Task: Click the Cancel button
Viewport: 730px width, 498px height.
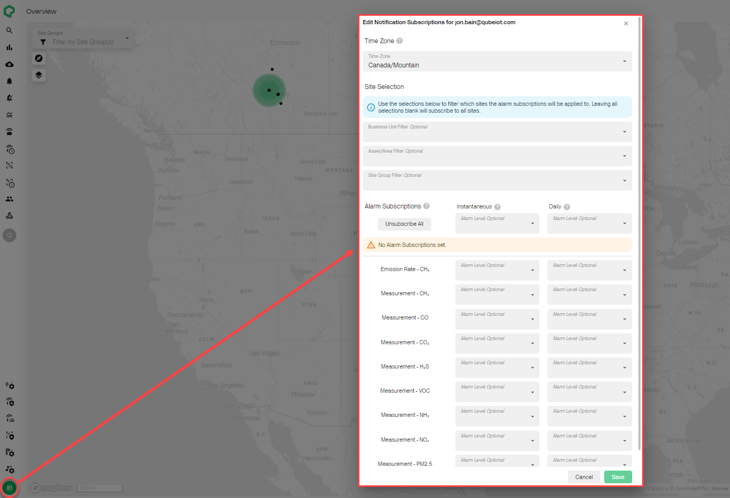Action: tap(584, 477)
